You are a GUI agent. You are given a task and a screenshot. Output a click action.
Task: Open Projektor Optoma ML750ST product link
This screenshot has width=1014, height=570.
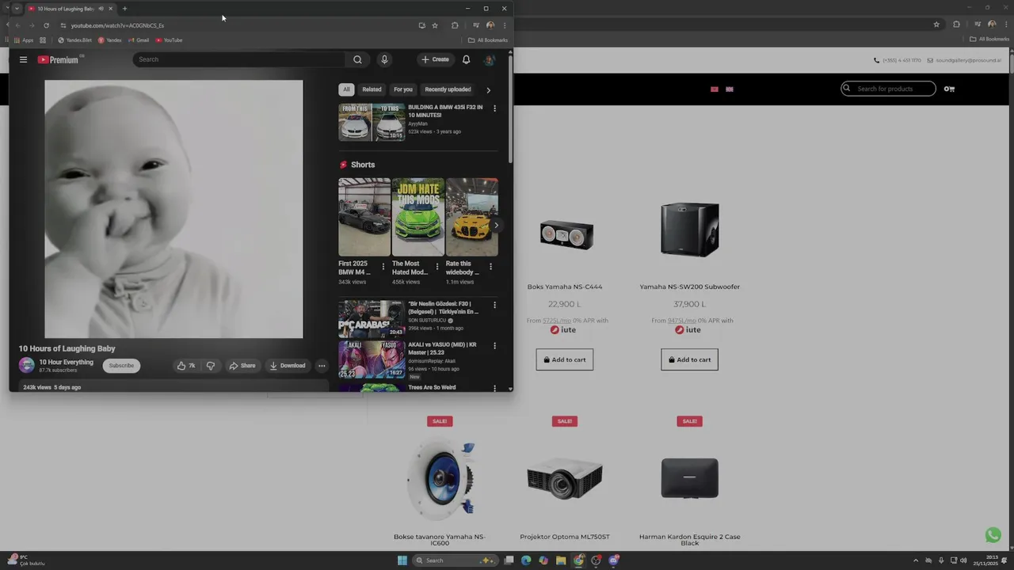[565, 537]
